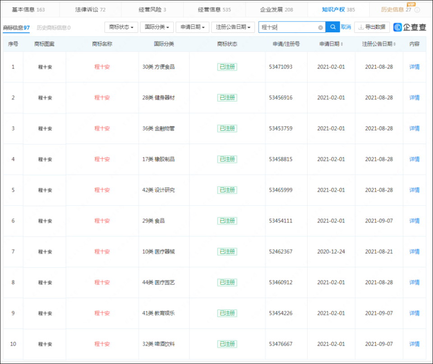433x364 pixels.
Task: Sort by 注册公告日期 column arrow
Action: 395,44
